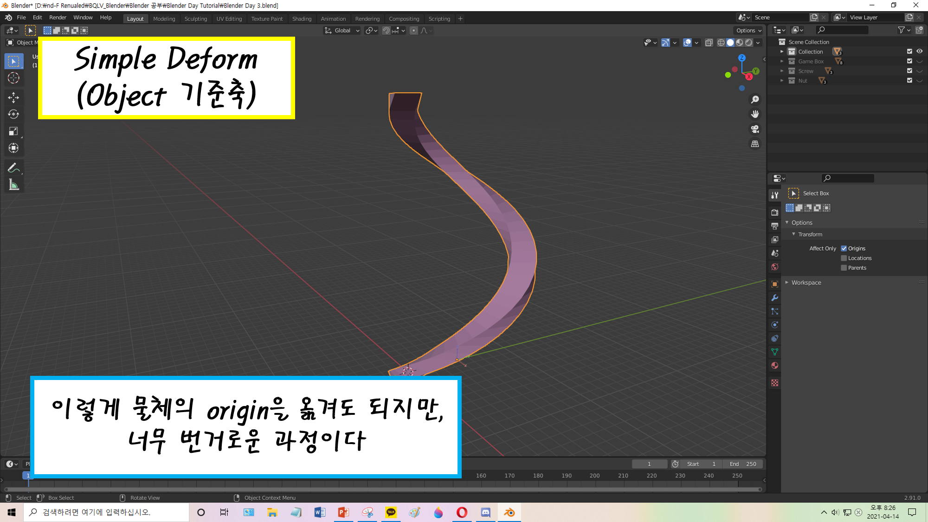Open the Material properties tab
This screenshot has height=522, width=928.
tap(774, 366)
